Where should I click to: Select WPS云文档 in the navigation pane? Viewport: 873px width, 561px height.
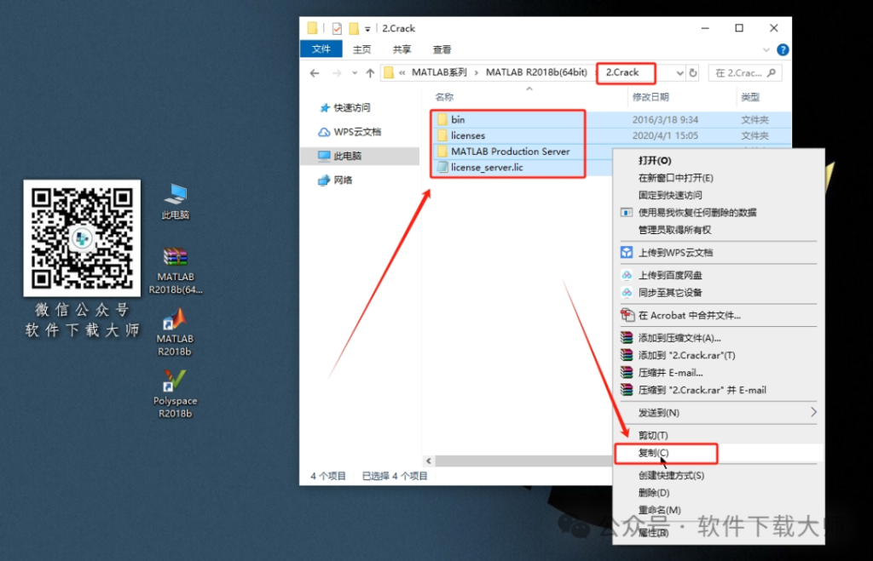click(x=356, y=131)
